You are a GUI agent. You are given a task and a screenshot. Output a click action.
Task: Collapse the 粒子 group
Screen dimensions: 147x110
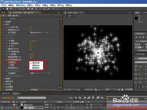(x=4, y=24)
